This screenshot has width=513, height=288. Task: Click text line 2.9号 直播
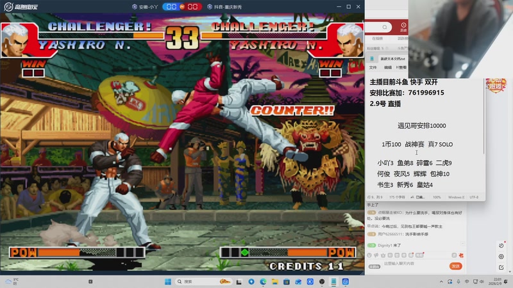[x=385, y=104]
